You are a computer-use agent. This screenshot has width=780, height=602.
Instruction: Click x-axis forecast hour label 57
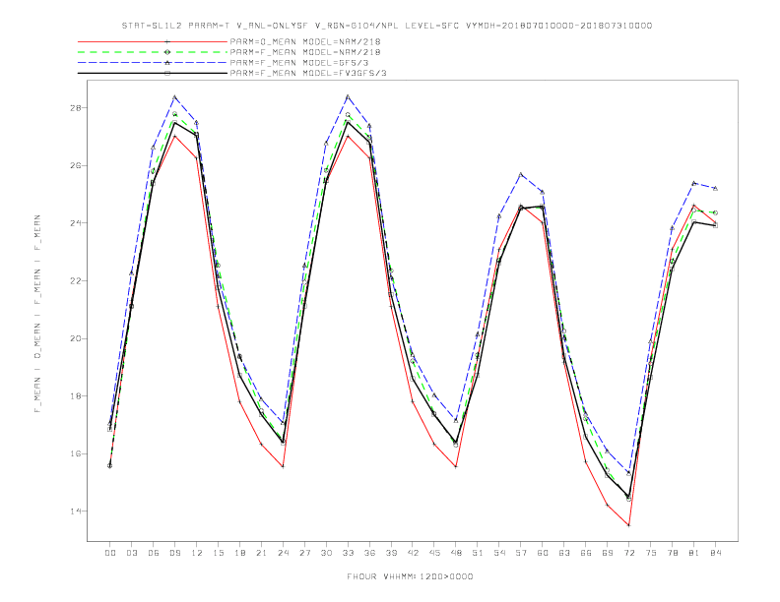pos(521,553)
